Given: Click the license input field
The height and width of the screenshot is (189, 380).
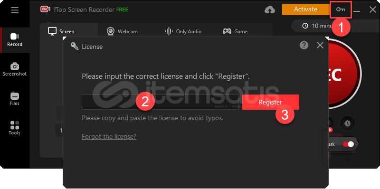Looking at the screenshot, I should click(160, 102).
